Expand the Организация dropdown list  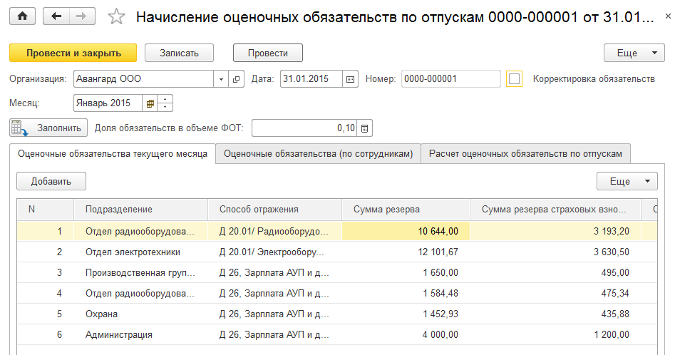(x=221, y=79)
